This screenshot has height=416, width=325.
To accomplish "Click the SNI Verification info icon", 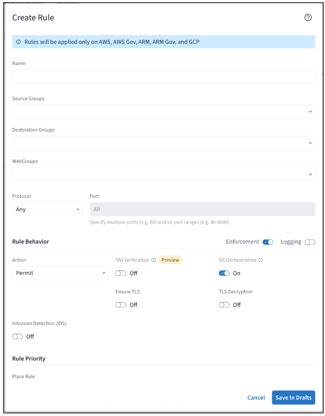I will coord(153,260).
